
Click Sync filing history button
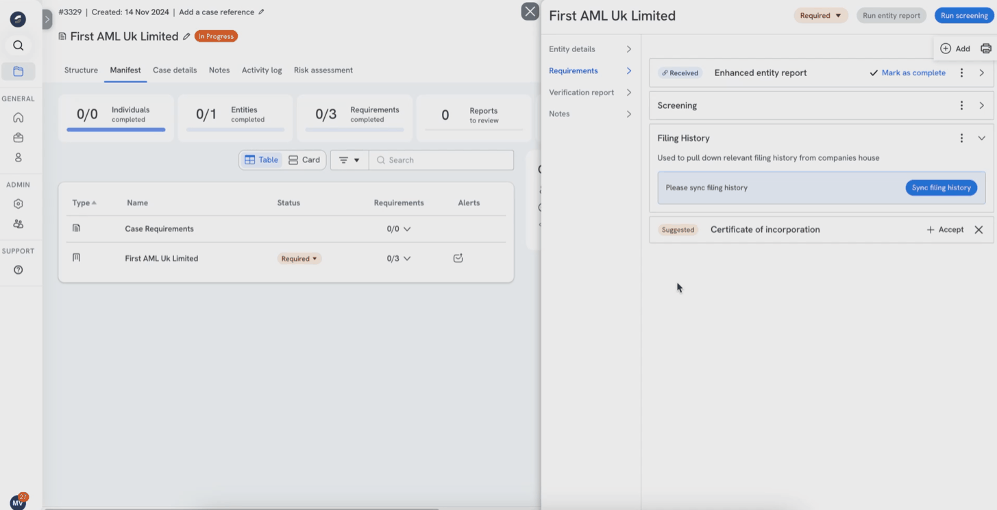click(941, 188)
